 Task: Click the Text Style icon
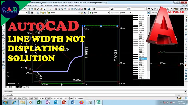tap(94, 9)
